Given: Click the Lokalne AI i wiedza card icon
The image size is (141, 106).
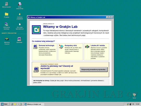Looking at the screenshot, I should [87, 47].
